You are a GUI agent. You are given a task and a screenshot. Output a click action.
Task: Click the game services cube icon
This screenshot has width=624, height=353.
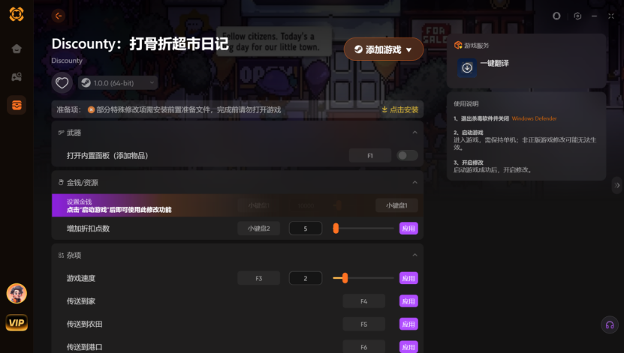tap(458, 45)
